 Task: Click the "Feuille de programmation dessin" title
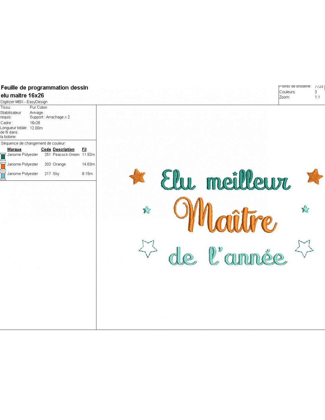(45, 88)
